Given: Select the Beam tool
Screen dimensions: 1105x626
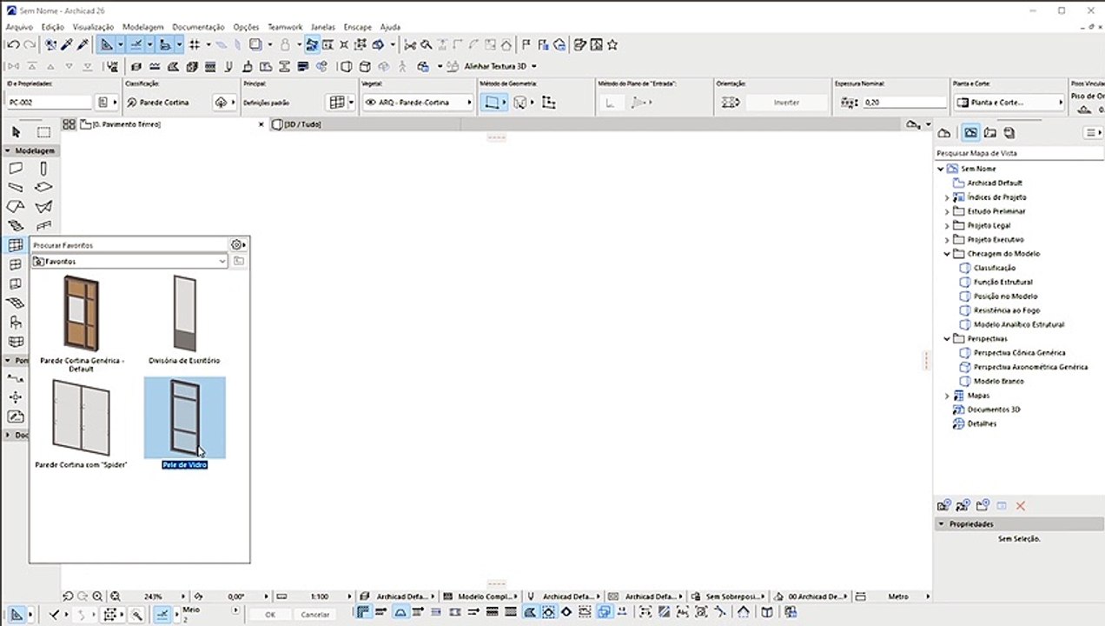Looking at the screenshot, I should (16, 188).
